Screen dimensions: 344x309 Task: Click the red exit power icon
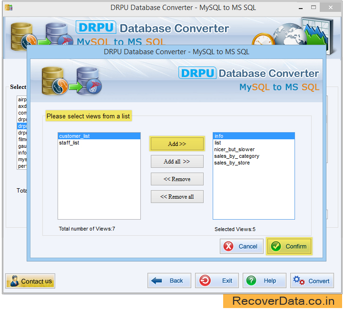click(x=205, y=280)
